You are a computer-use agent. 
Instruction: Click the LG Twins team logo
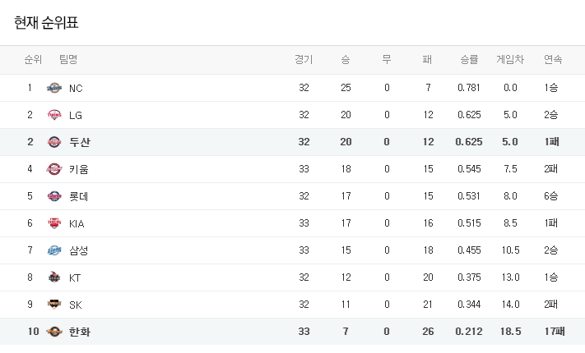[x=54, y=115]
